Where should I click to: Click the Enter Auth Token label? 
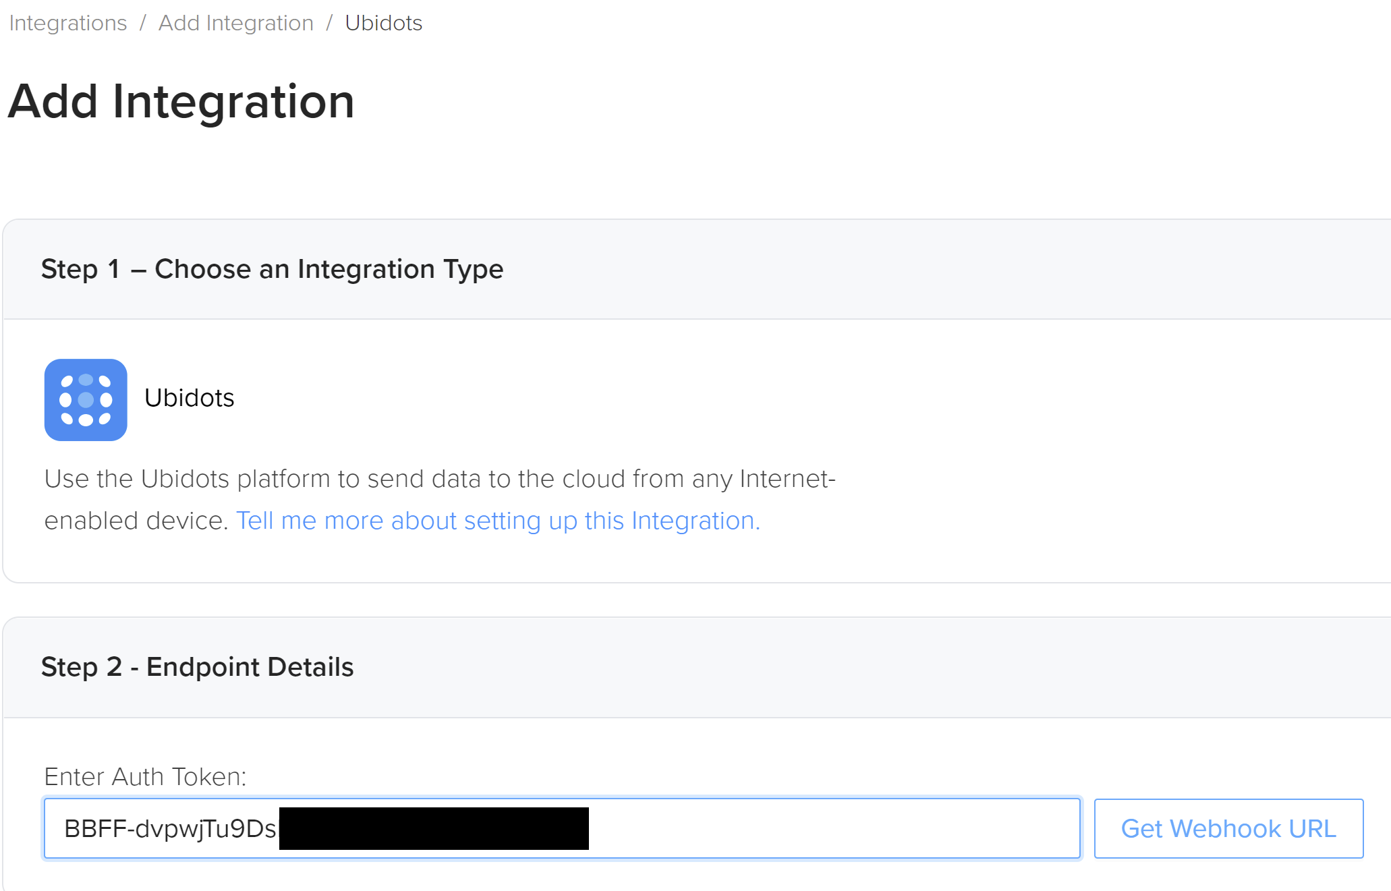(145, 777)
